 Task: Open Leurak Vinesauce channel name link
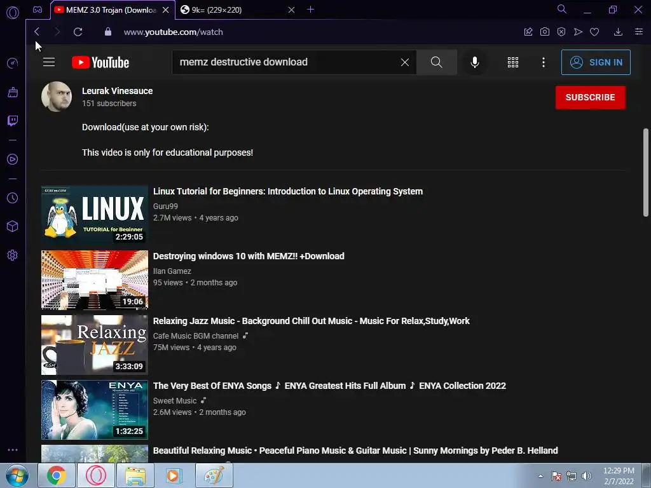118,91
